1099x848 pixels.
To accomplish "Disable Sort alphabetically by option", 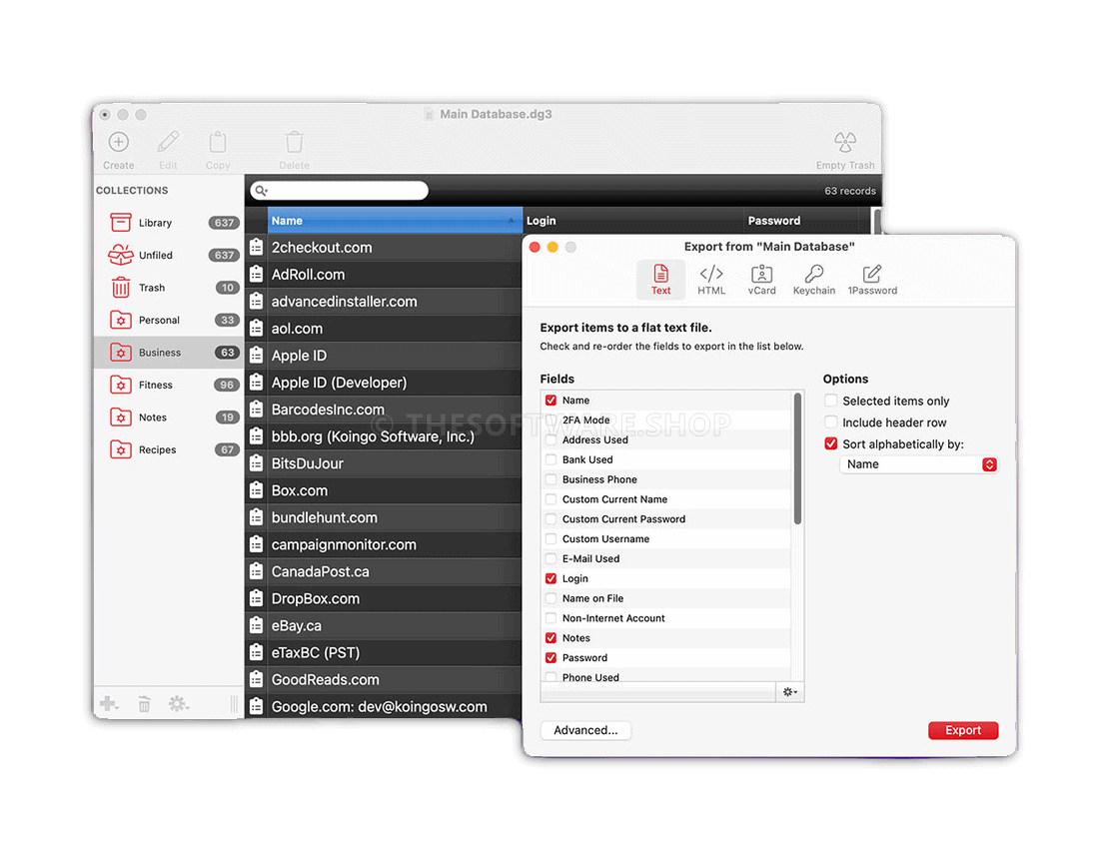I will (x=830, y=443).
